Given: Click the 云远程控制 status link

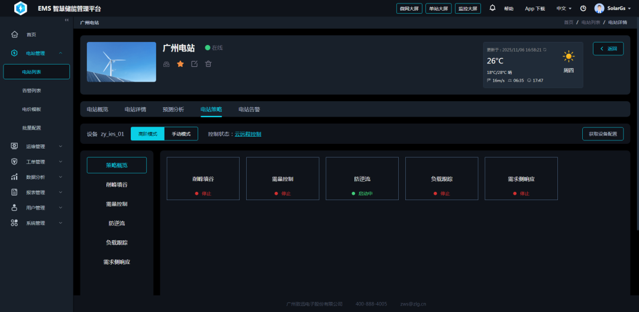Looking at the screenshot, I should pyautogui.click(x=248, y=134).
